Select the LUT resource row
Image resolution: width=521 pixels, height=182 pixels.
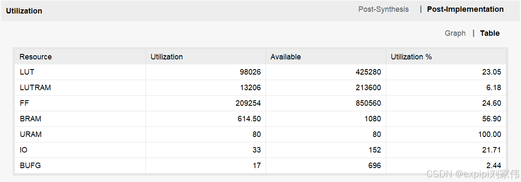click(260, 72)
